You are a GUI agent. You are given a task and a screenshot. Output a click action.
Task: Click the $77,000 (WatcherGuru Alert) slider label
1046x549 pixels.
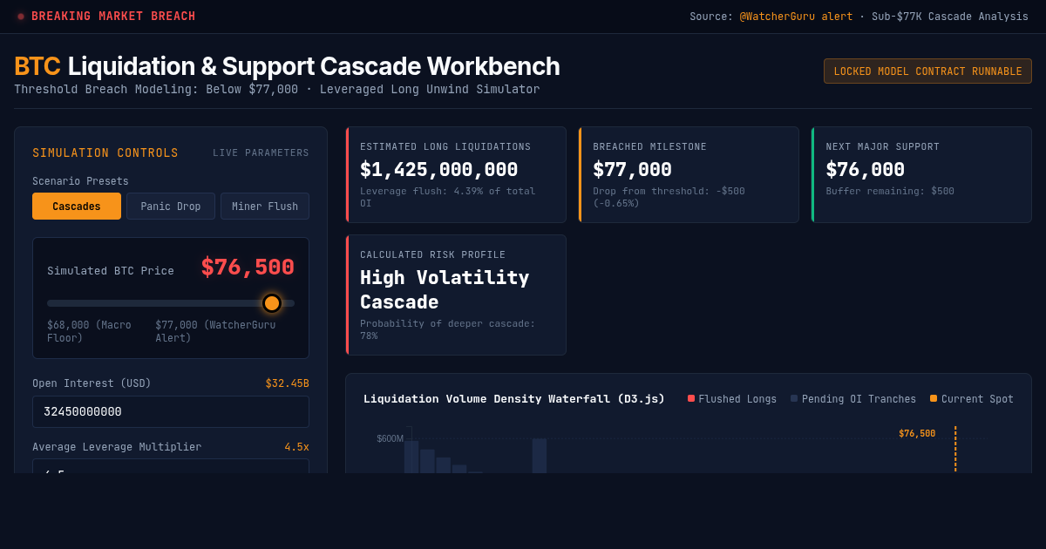pyautogui.click(x=215, y=331)
